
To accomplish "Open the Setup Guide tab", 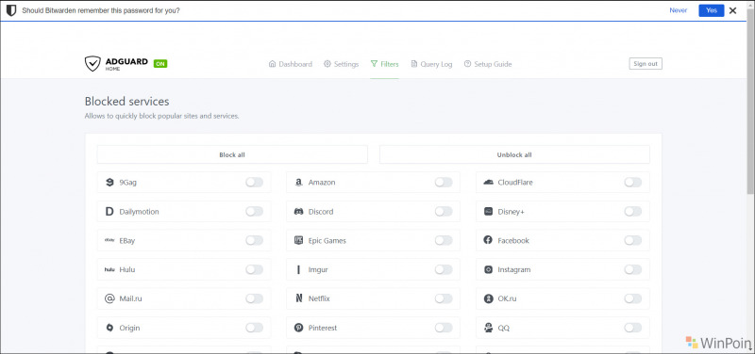I will (x=488, y=64).
